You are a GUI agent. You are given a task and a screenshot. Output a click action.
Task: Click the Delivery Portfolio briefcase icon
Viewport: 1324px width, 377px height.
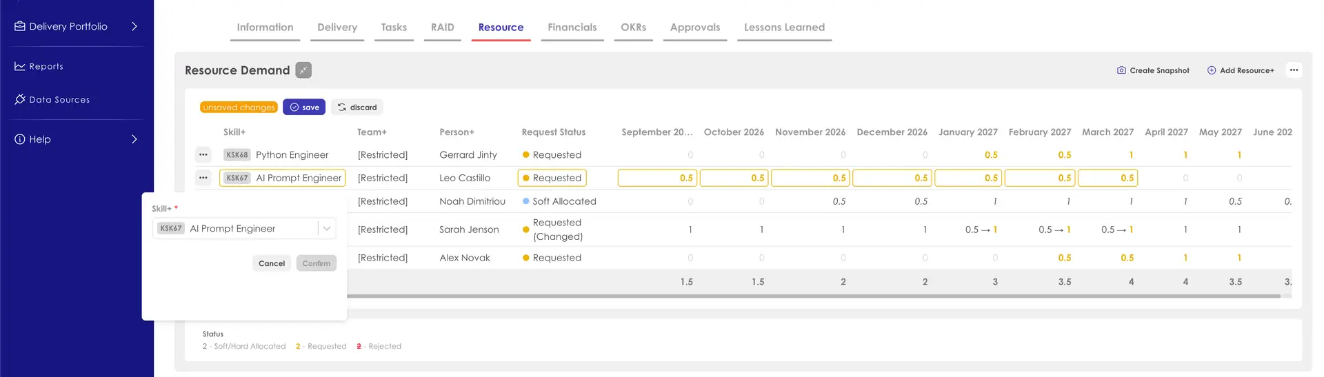(20, 26)
